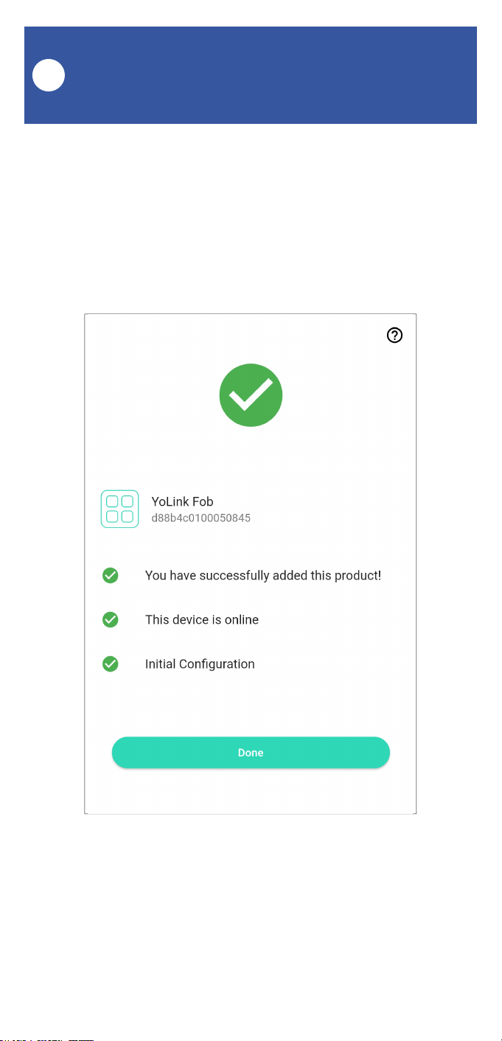Open help via the question mark icon
The image size is (502, 1041).
pos(395,335)
